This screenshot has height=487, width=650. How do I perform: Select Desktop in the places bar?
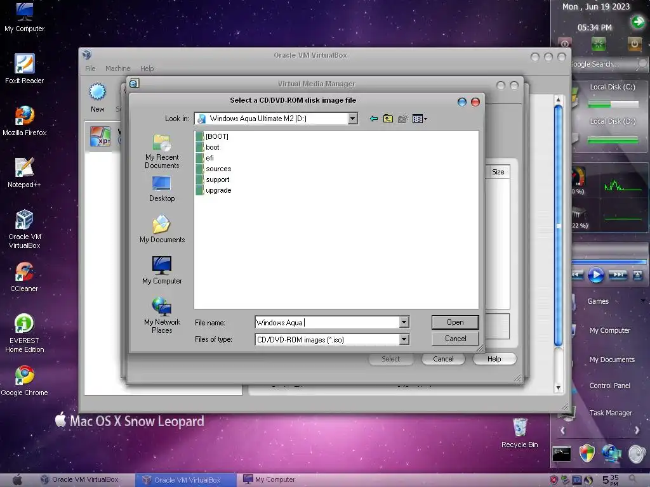tap(162, 189)
